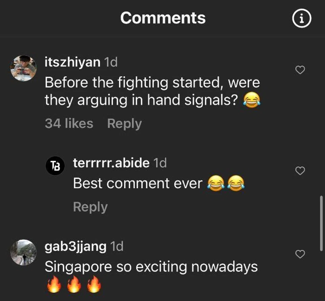Select the "Singapore so exciting nowadays" comment

pos(151,267)
